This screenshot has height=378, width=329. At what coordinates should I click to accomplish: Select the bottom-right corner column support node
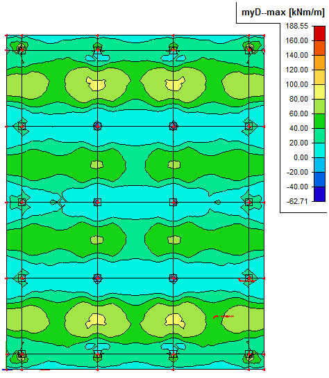pos(249,354)
